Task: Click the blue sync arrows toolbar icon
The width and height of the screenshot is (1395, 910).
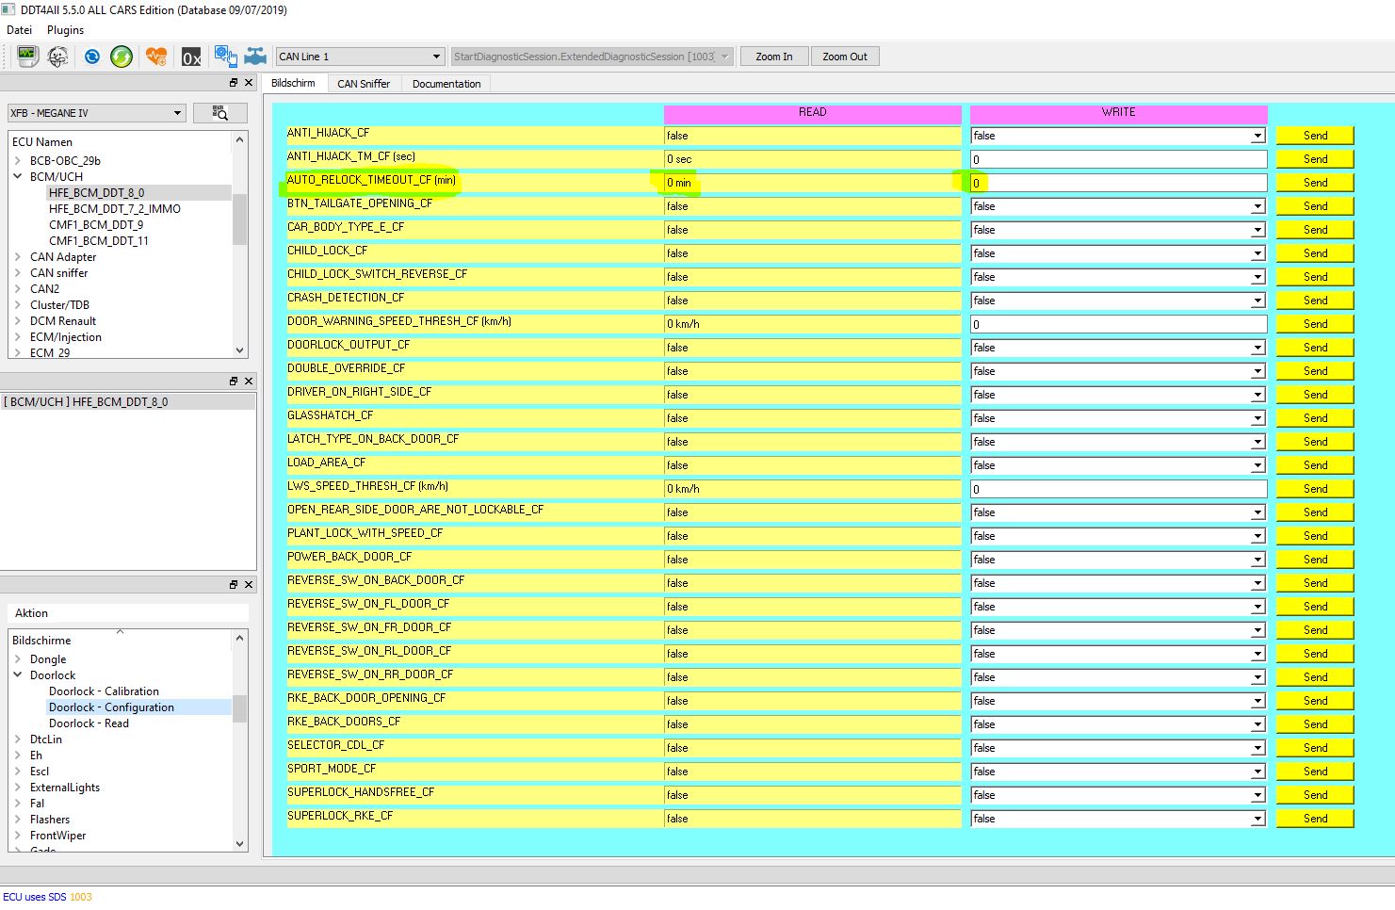Action: point(91,57)
